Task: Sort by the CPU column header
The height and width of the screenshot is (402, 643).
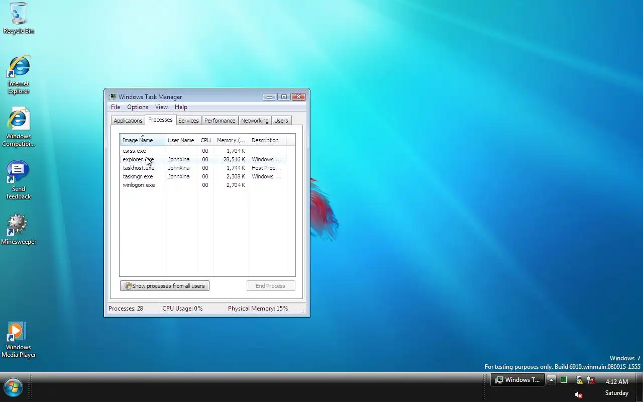Action: point(205,140)
